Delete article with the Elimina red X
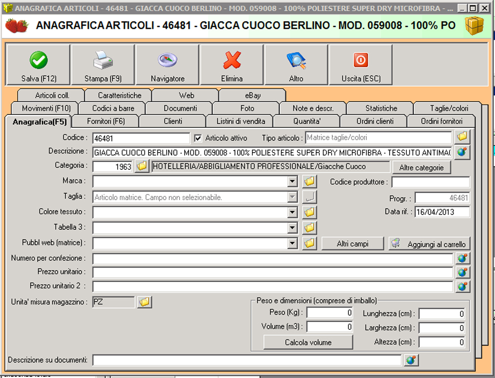Screen dimensions: 495x378 coord(232,60)
